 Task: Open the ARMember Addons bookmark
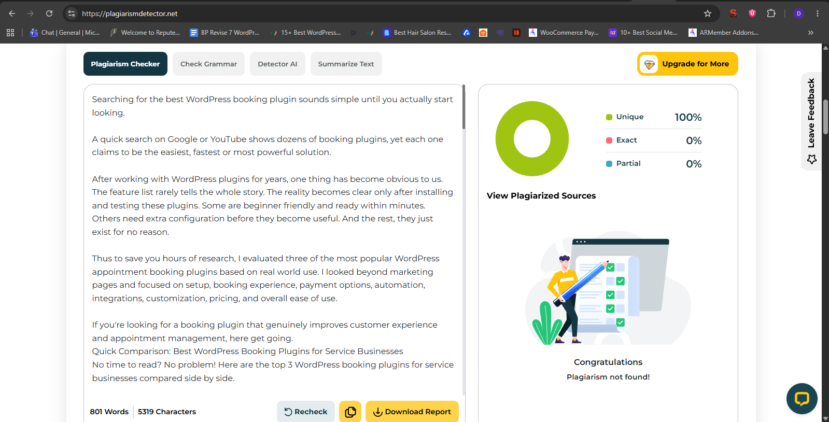[723, 33]
